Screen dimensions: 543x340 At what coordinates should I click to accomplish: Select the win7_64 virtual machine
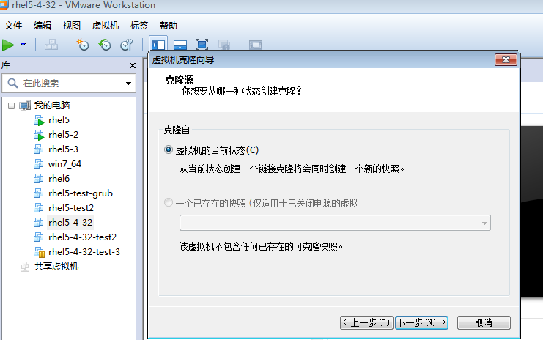(x=64, y=164)
